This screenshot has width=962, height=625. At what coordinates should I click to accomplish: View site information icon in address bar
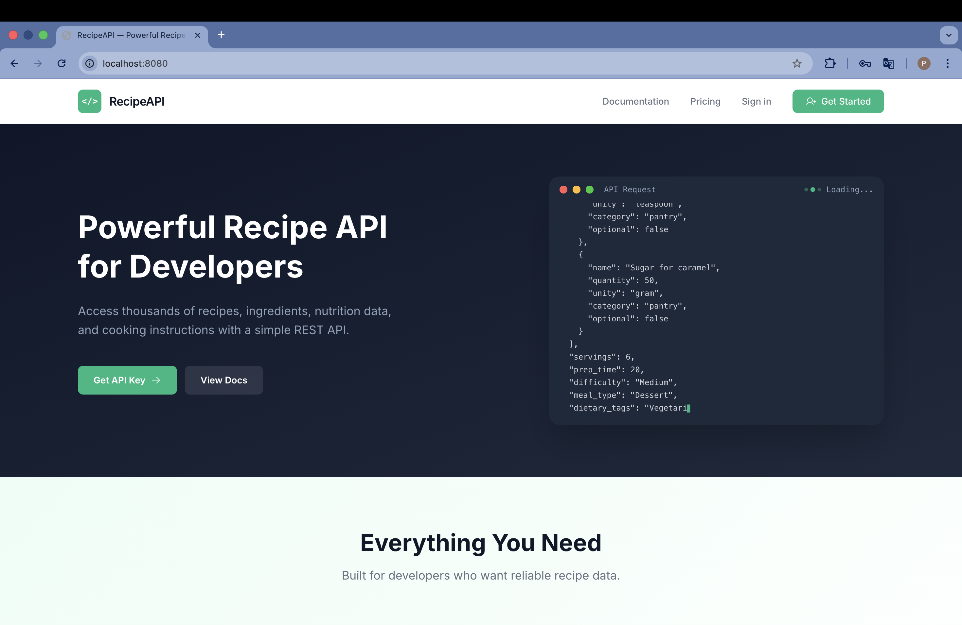[x=90, y=63]
